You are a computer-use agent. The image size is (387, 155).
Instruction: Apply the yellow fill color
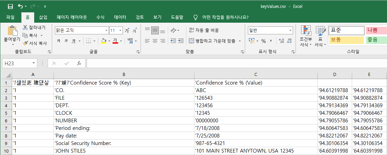point(104,41)
